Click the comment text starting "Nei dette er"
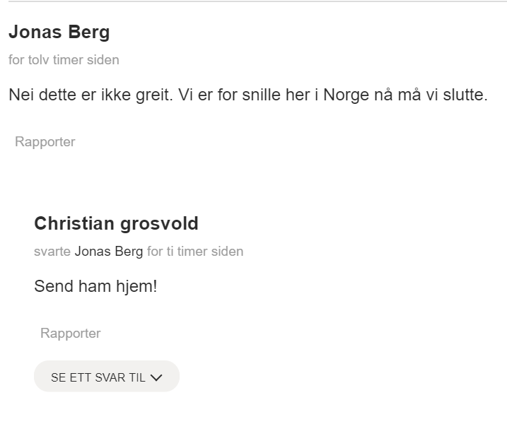The height and width of the screenshot is (424, 507). [x=247, y=95]
